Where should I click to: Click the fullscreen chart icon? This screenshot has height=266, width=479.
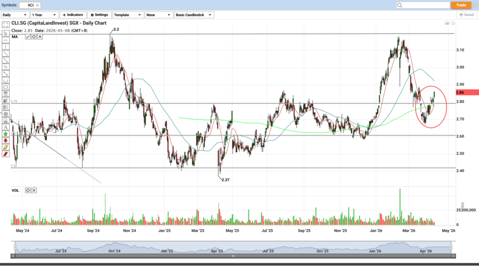447,23
